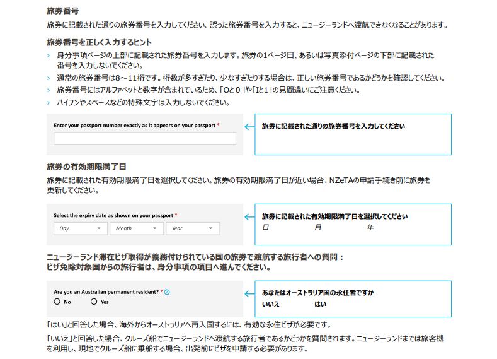The image size is (497, 359).
Task: Click the 'Enter your passport number exactly' label
Action: coord(135,126)
